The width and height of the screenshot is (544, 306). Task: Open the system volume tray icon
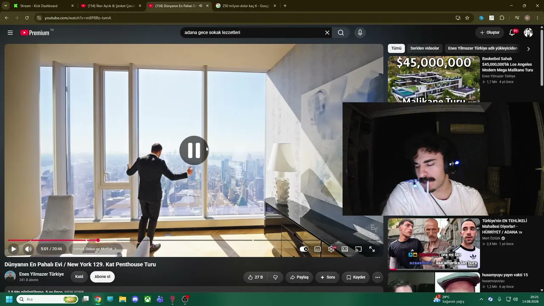coord(516,299)
